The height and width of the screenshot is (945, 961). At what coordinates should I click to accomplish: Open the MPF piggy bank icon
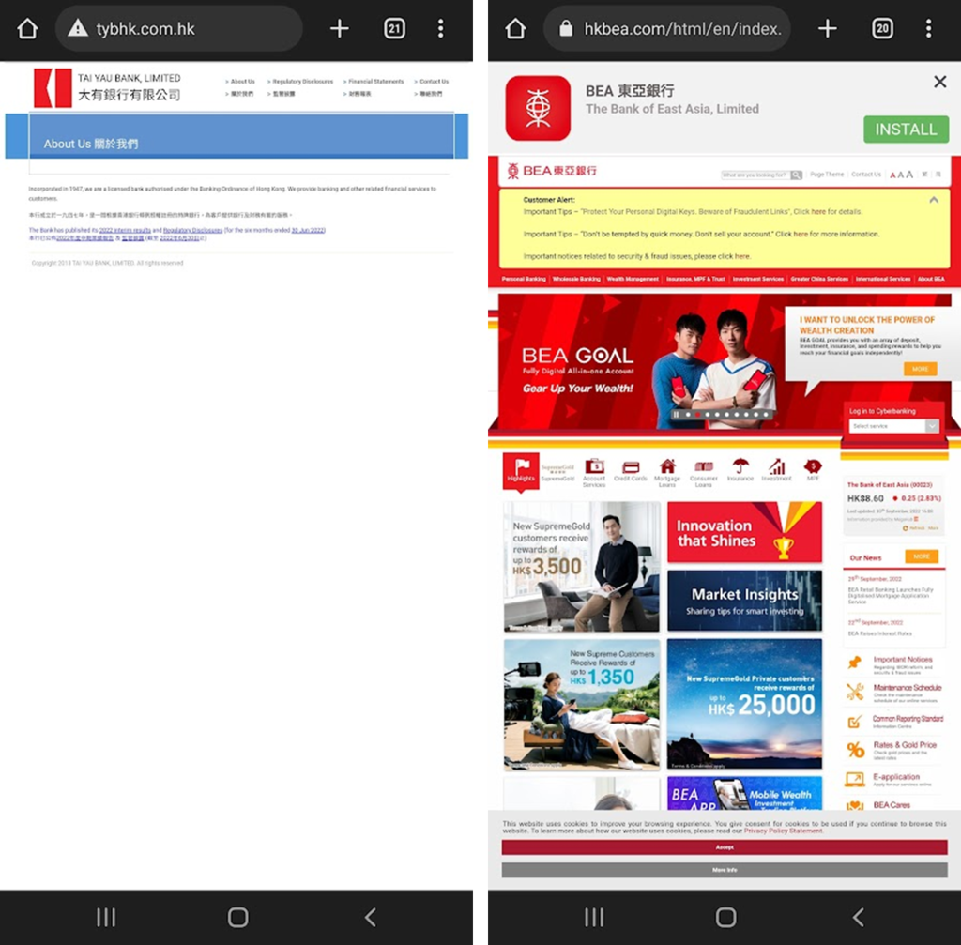click(813, 469)
